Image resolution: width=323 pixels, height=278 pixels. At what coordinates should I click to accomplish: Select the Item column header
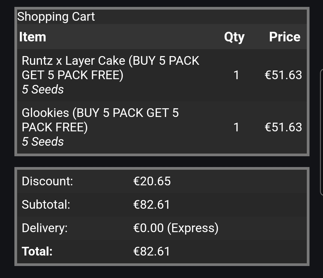click(x=33, y=37)
